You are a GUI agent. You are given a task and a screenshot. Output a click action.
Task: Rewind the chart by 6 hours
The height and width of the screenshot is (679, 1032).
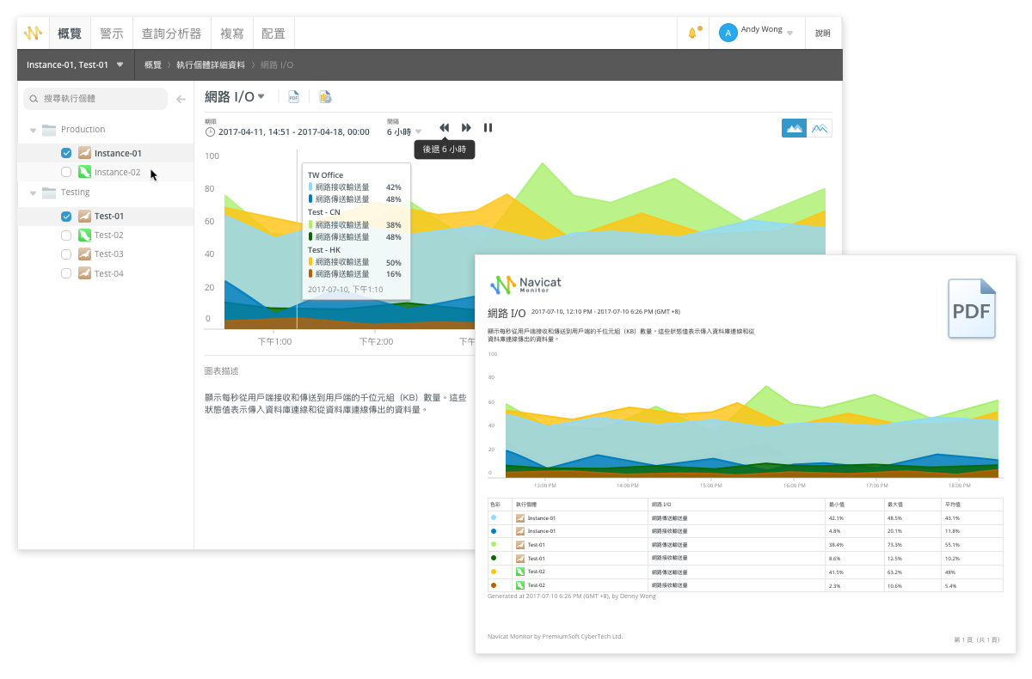pos(444,128)
